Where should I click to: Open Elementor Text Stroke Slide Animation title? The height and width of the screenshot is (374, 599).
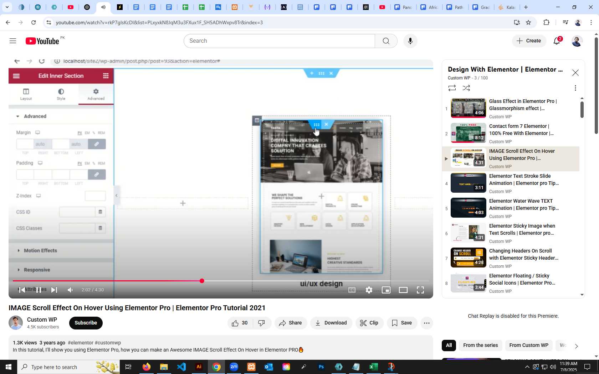tap(524, 180)
